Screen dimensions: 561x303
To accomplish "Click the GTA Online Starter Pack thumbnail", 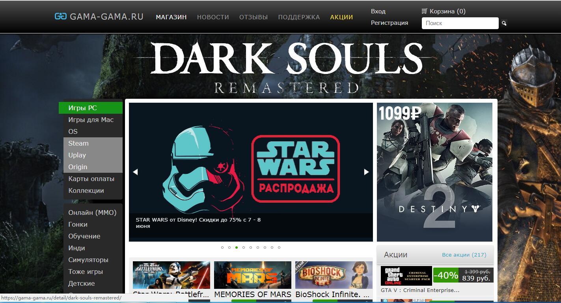I will [x=406, y=275].
